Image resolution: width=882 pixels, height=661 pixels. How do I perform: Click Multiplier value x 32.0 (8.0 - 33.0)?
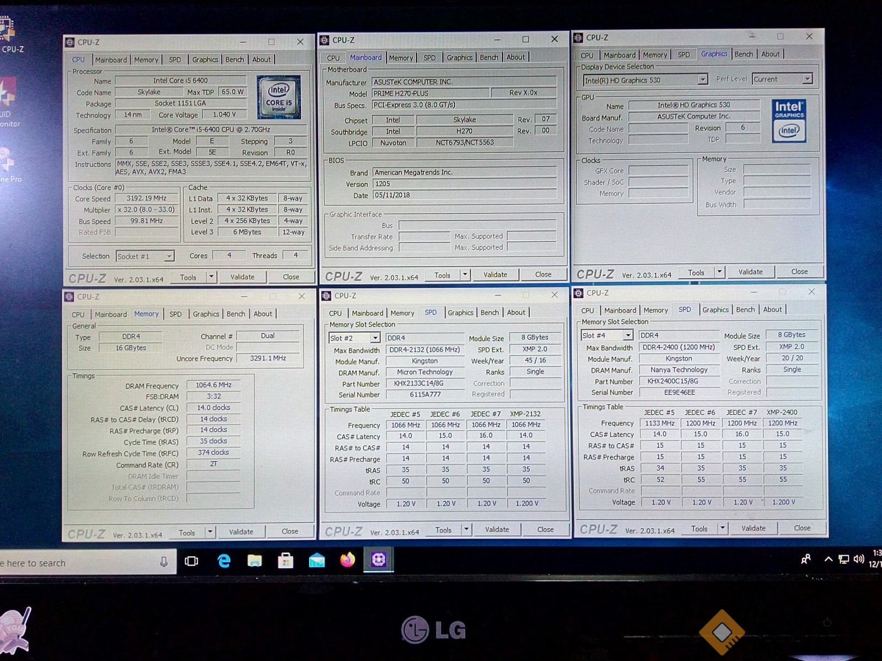pyautogui.click(x=147, y=210)
